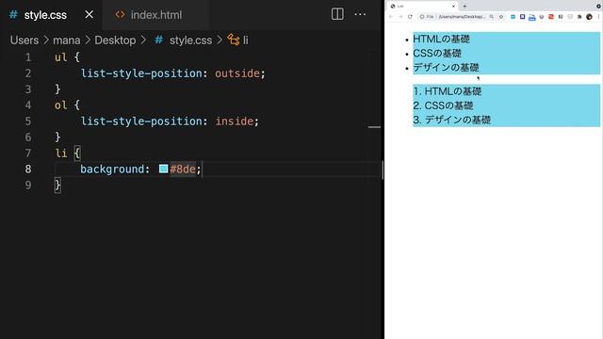Click the 'inside' value in the code
The height and width of the screenshot is (339, 603).
pos(235,121)
